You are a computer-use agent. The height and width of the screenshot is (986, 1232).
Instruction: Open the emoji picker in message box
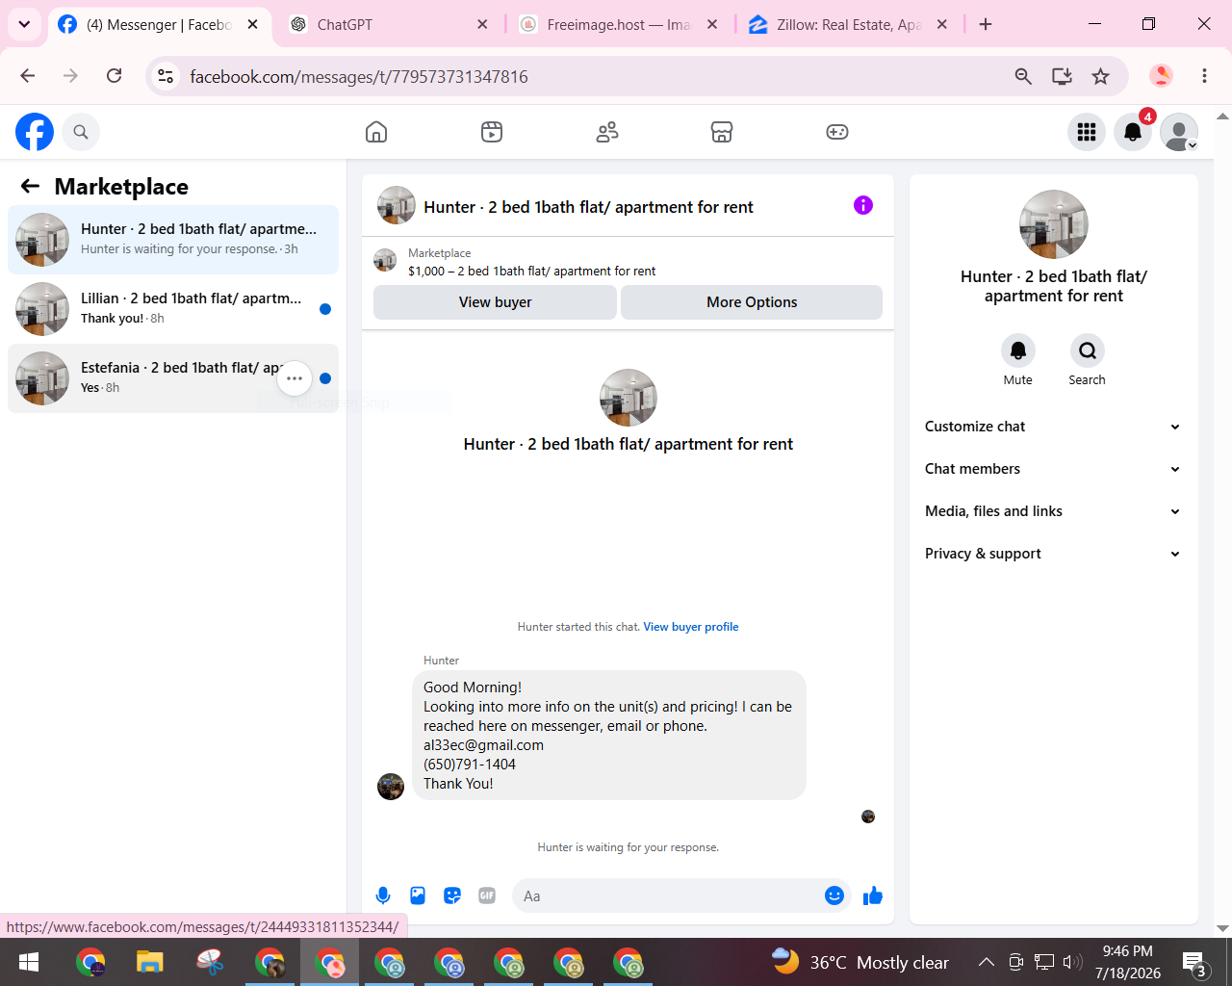tap(834, 895)
